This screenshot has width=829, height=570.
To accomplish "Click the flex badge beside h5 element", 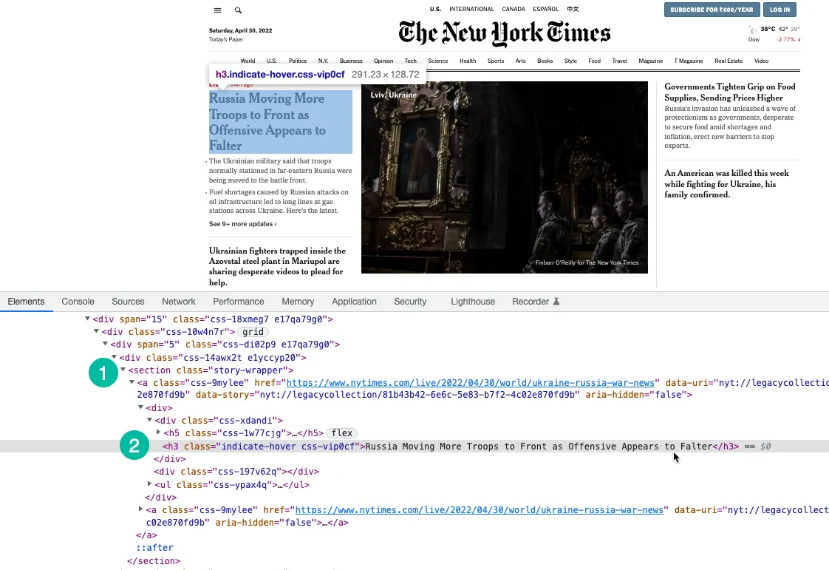I will click(341, 432).
